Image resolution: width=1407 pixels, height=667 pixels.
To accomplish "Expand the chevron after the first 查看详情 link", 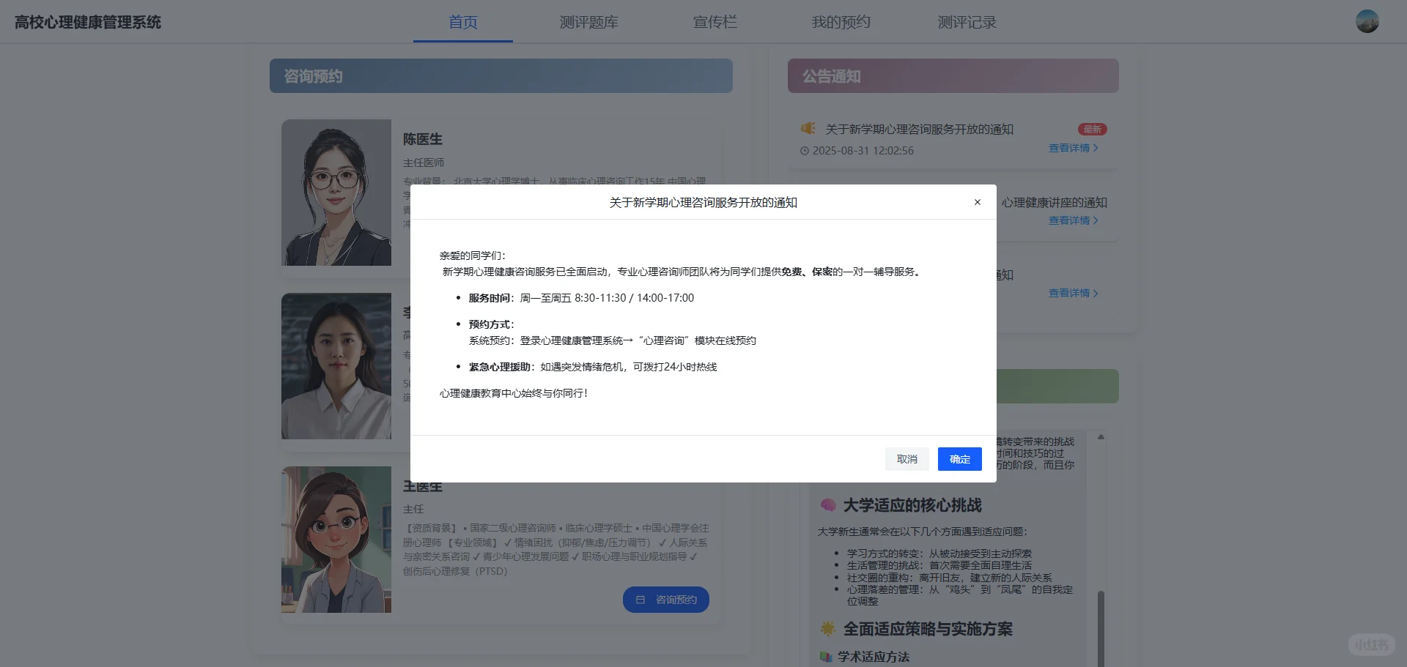I will [x=1096, y=148].
